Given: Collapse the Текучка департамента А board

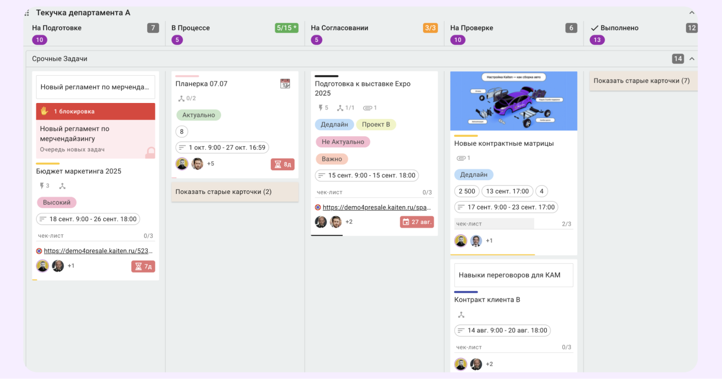Looking at the screenshot, I should [692, 13].
